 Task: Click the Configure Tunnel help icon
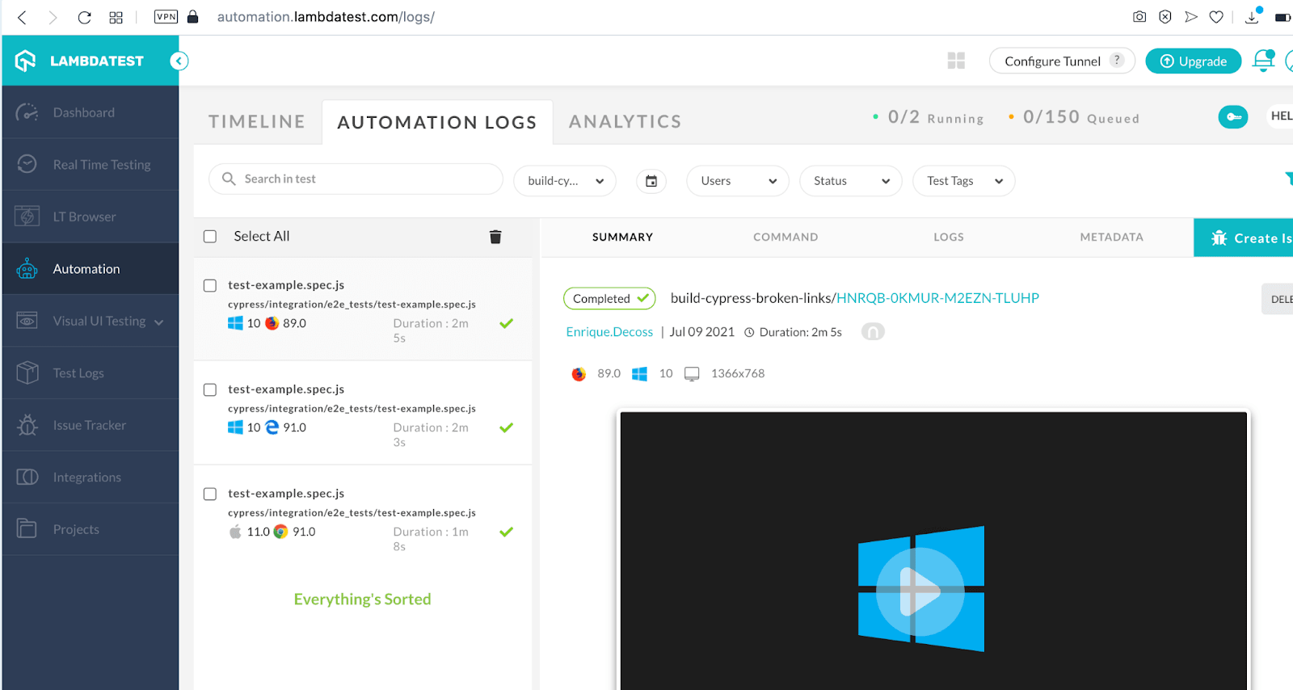point(1117,60)
